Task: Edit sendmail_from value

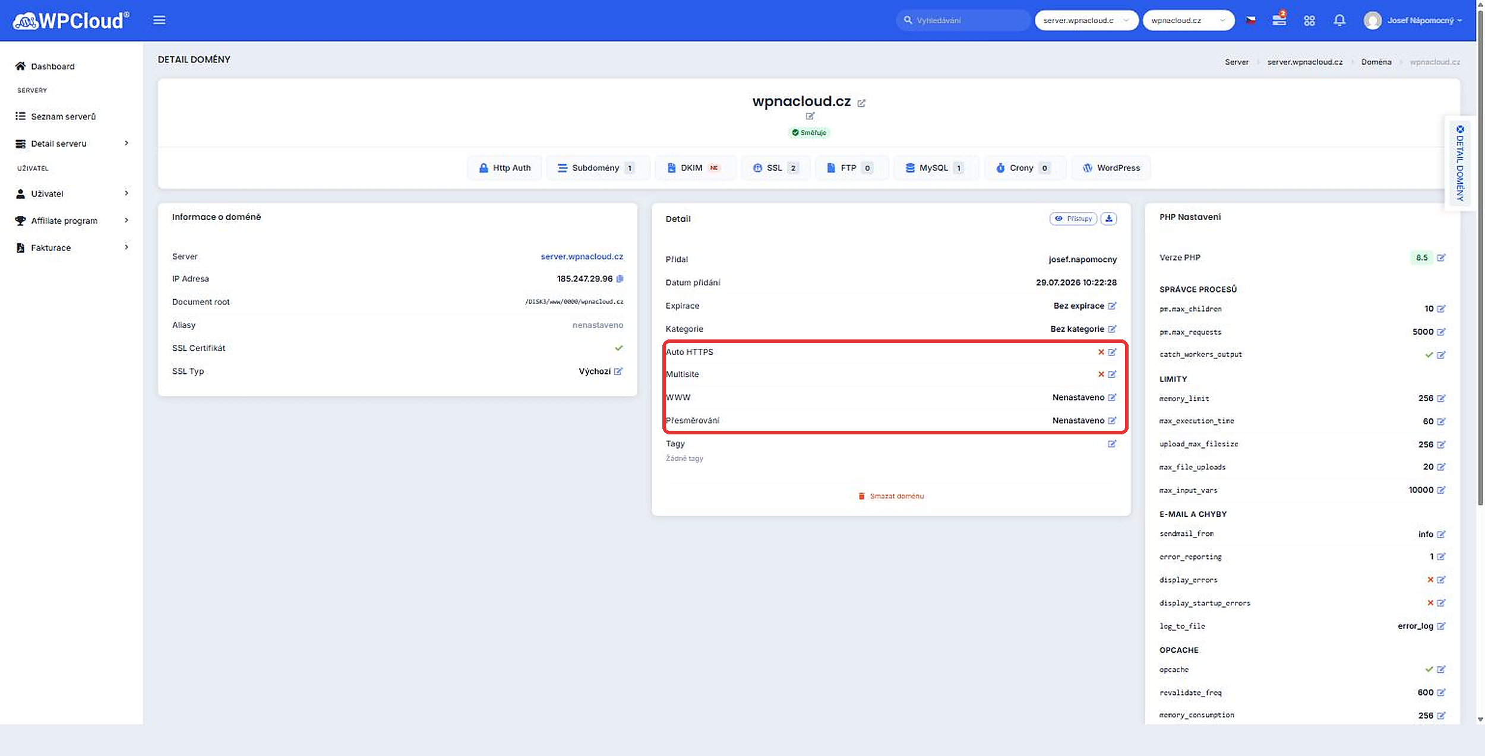Action: tap(1442, 535)
